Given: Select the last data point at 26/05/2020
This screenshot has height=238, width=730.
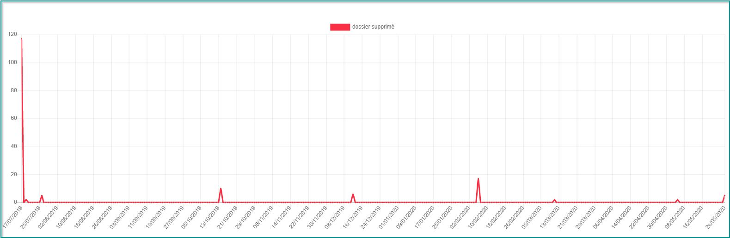Looking at the screenshot, I should pos(724,196).
